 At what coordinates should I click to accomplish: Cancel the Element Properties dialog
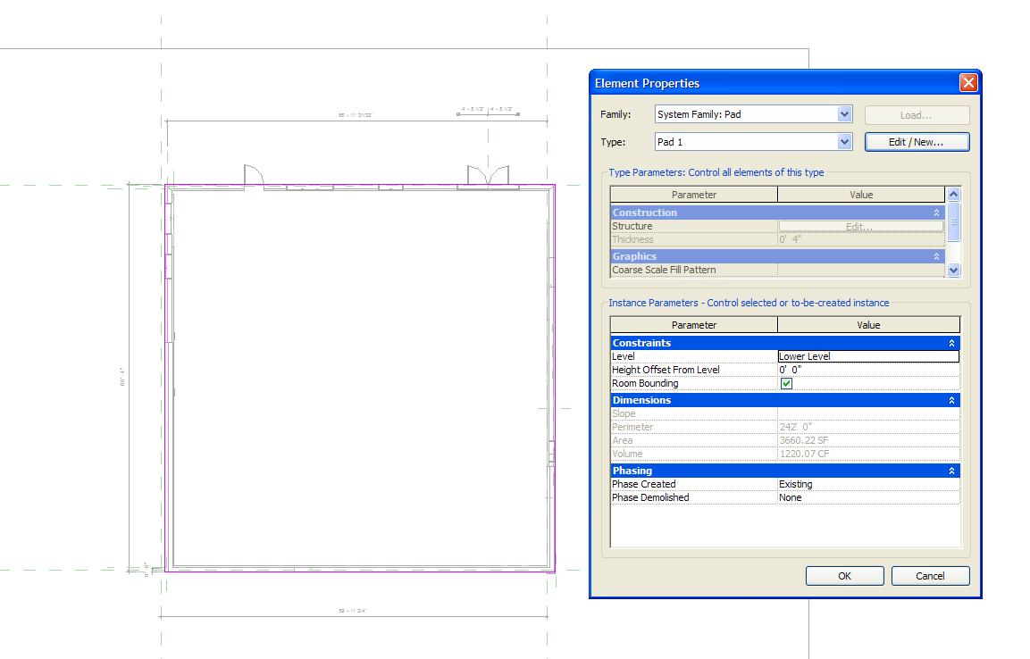(x=930, y=576)
